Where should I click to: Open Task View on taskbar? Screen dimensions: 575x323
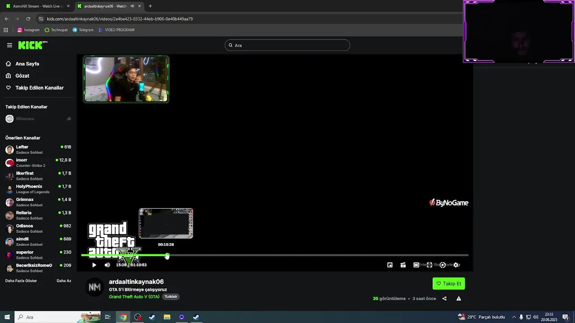108,317
